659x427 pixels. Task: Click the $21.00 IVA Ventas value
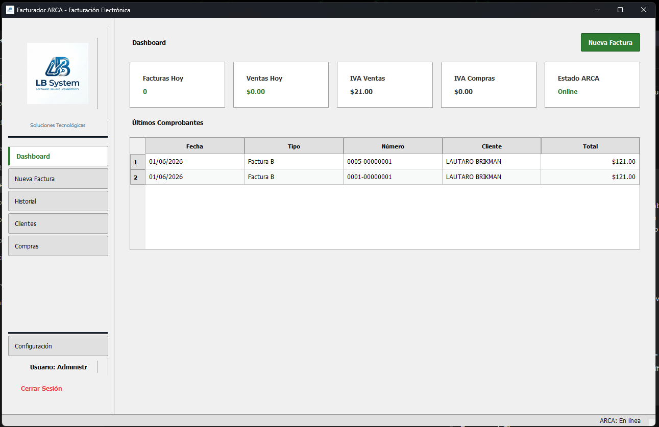click(361, 92)
